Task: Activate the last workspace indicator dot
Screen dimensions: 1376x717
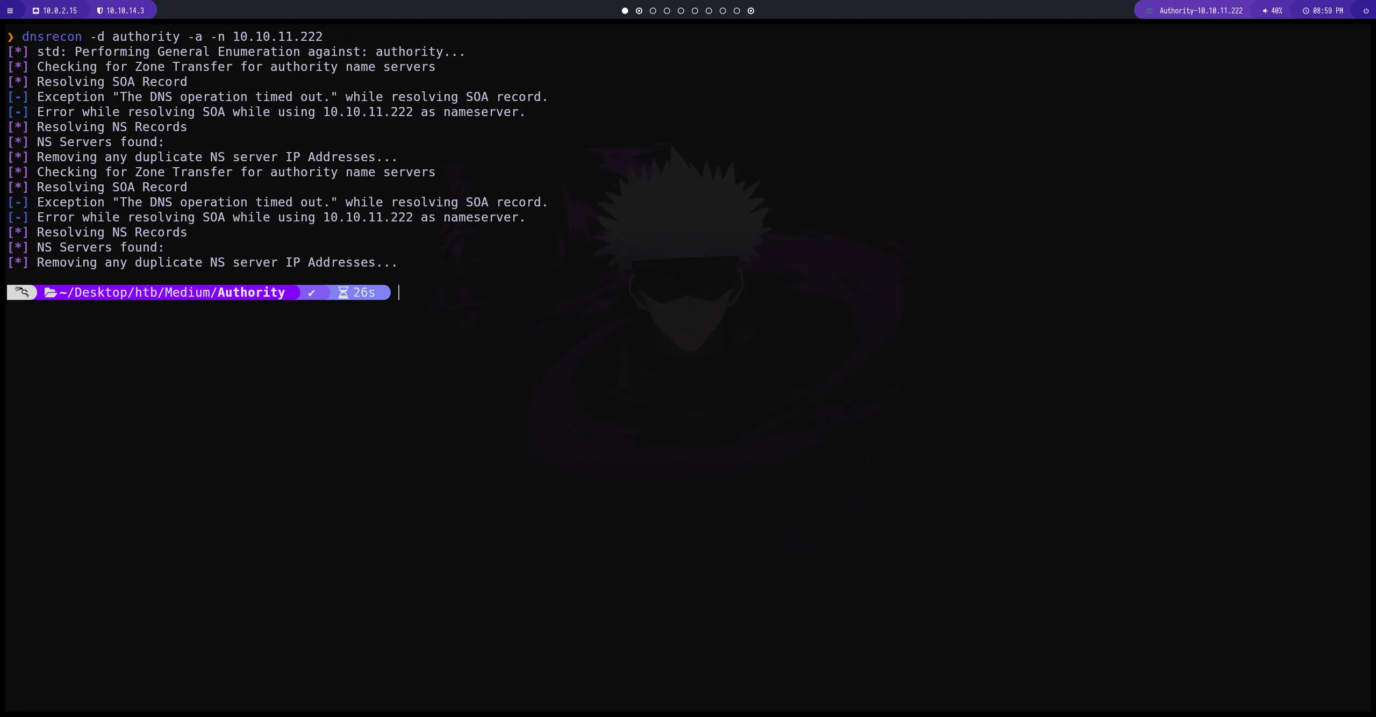Action: tap(750, 11)
